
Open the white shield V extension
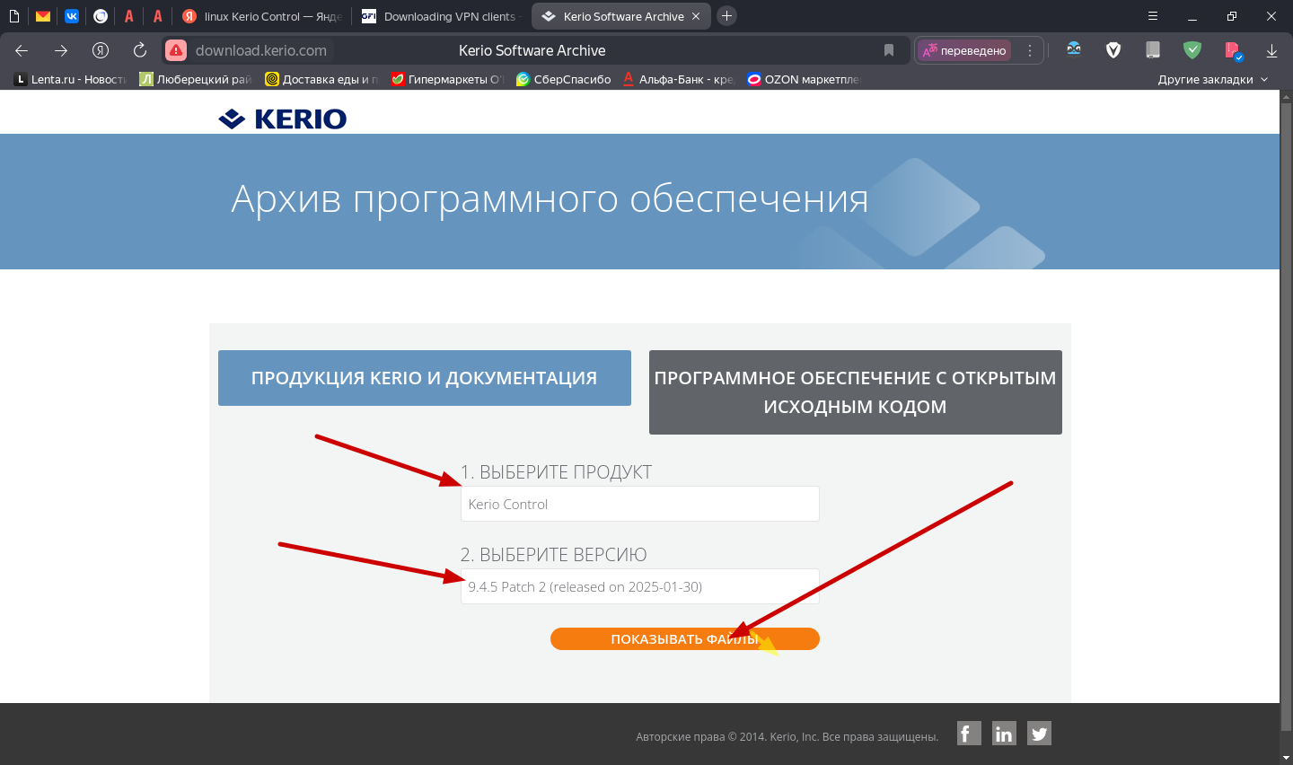coord(1113,50)
